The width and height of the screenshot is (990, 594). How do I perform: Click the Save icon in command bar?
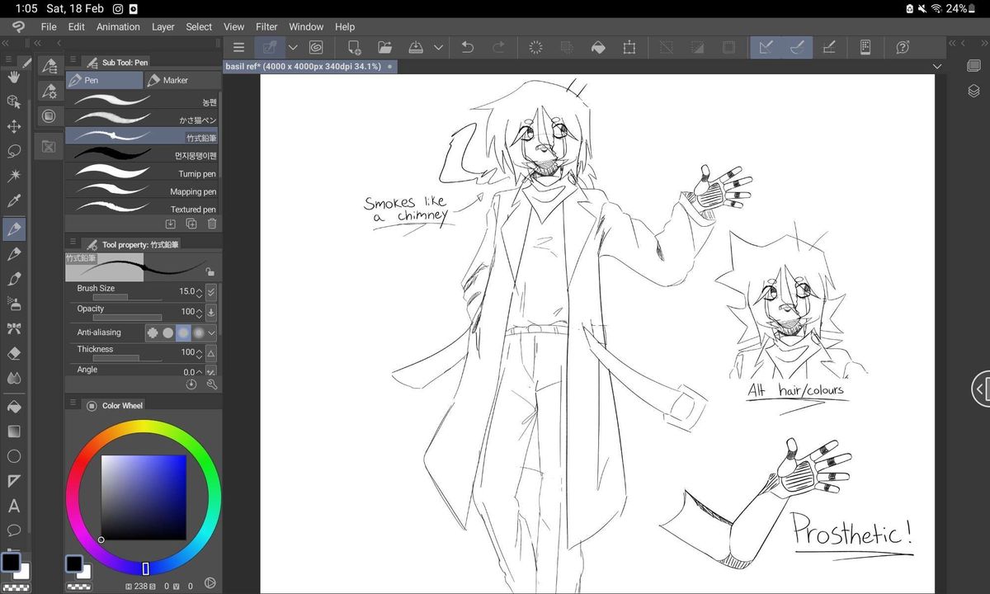(x=416, y=47)
